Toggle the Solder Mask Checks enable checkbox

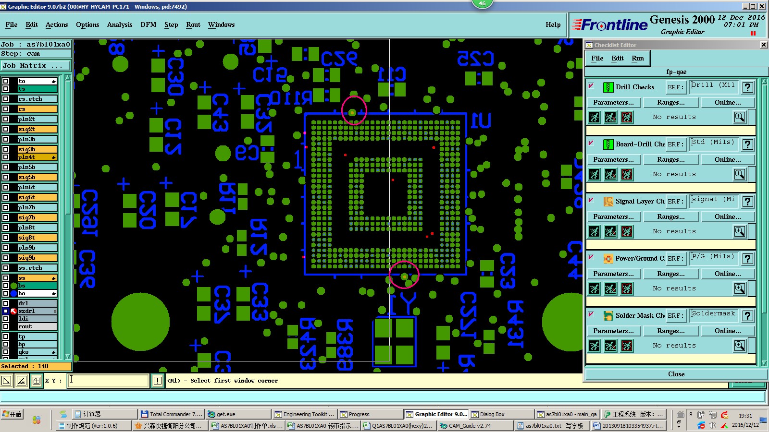(x=591, y=314)
